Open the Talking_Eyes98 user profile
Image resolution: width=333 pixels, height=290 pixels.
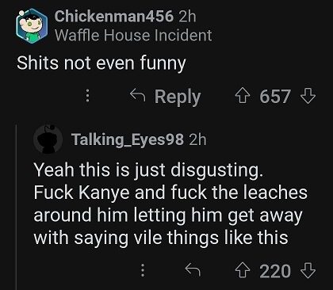pyautogui.click(x=128, y=139)
